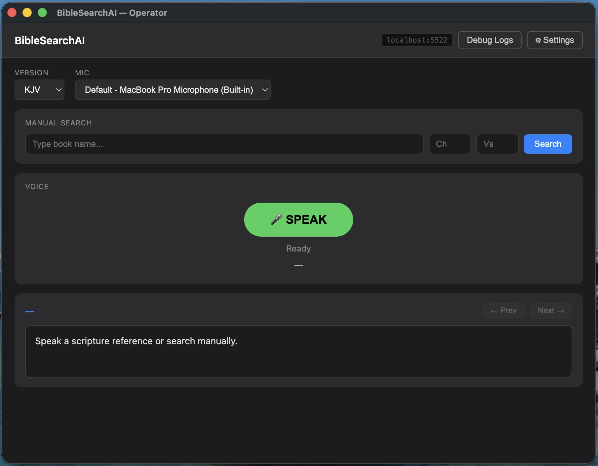This screenshot has width=598, height=466.
Task: Click inside the book name search field
Action: click(224, 144)
